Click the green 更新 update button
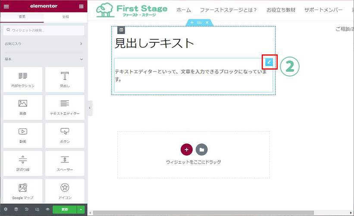 (64, 210)
